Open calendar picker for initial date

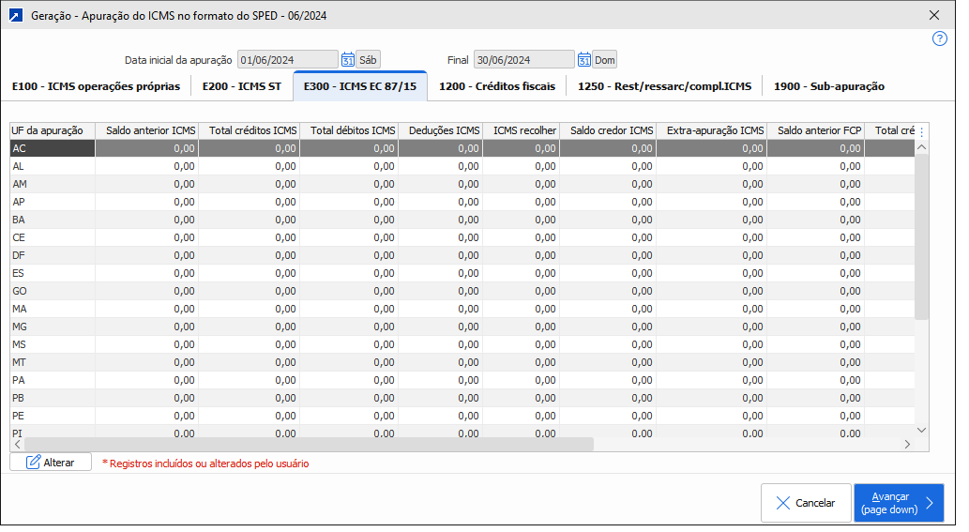coord(347,60)
